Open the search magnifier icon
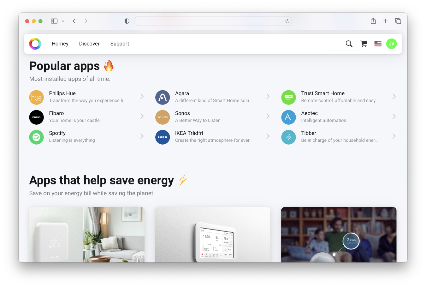426x287 pixels. (x=349, y=44)
